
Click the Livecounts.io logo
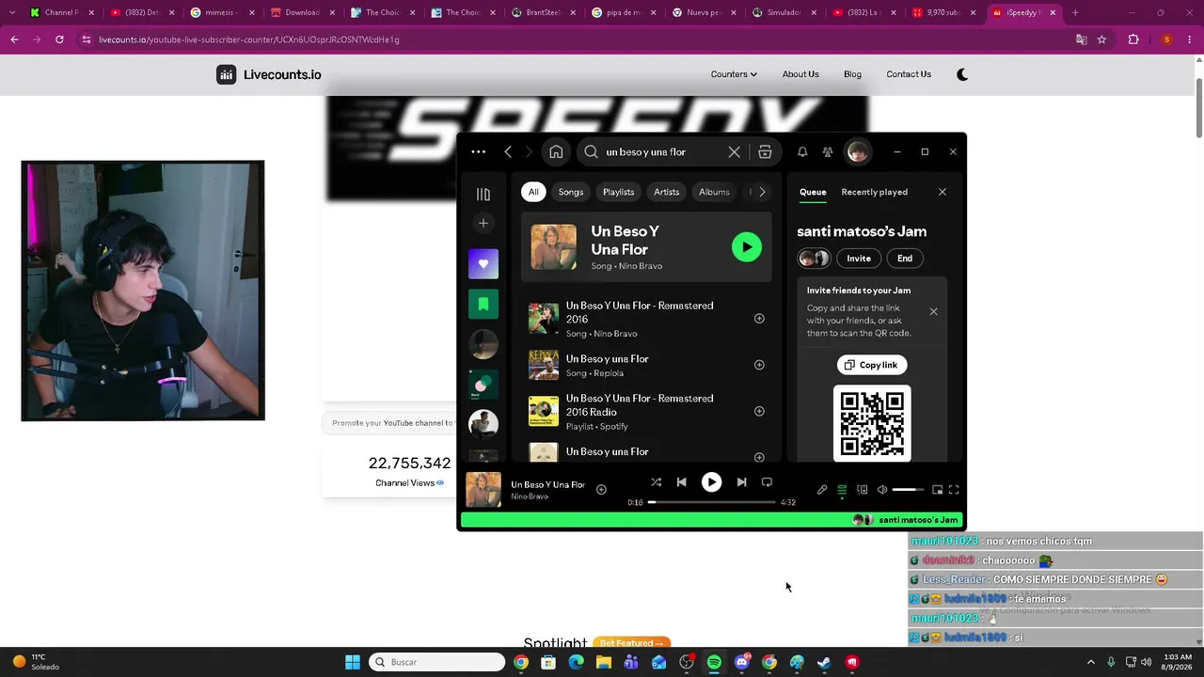tap(269, 74)
